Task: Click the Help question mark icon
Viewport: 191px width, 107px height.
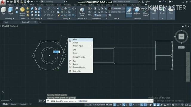Action: (x=170, y=1)
